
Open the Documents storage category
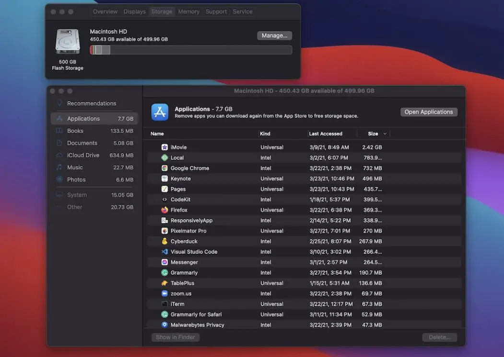pos(82,143)
